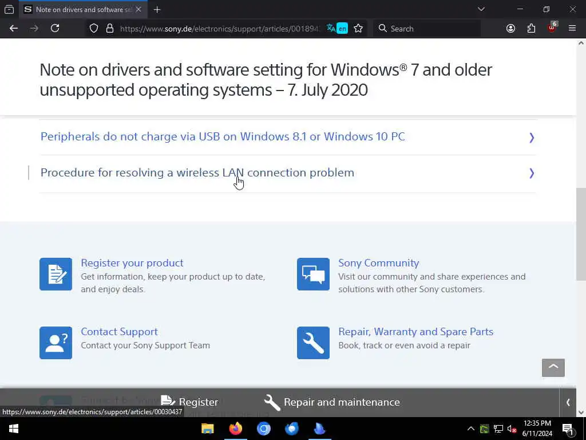Open tracking protection shield icon
The width and height of the screenshot is (586, 440).
pyautogui.click(x=94, y=29)
